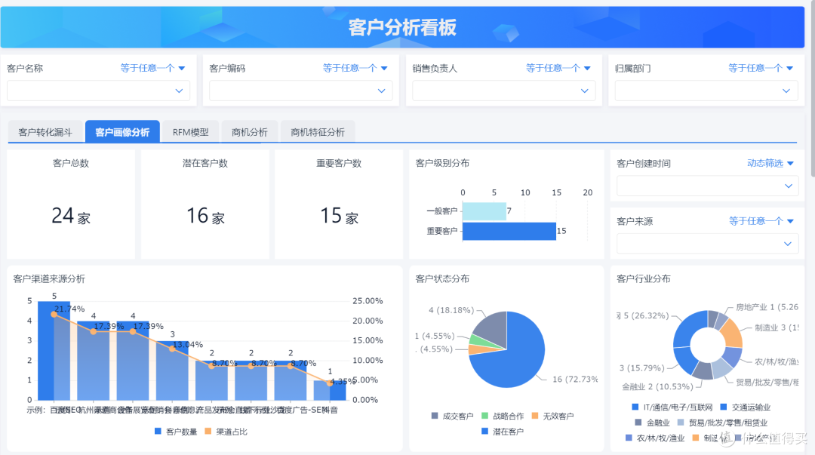815x455 pixels.
Task: Expand the 归属部门 filter select box
Action: tap(706, 91)
